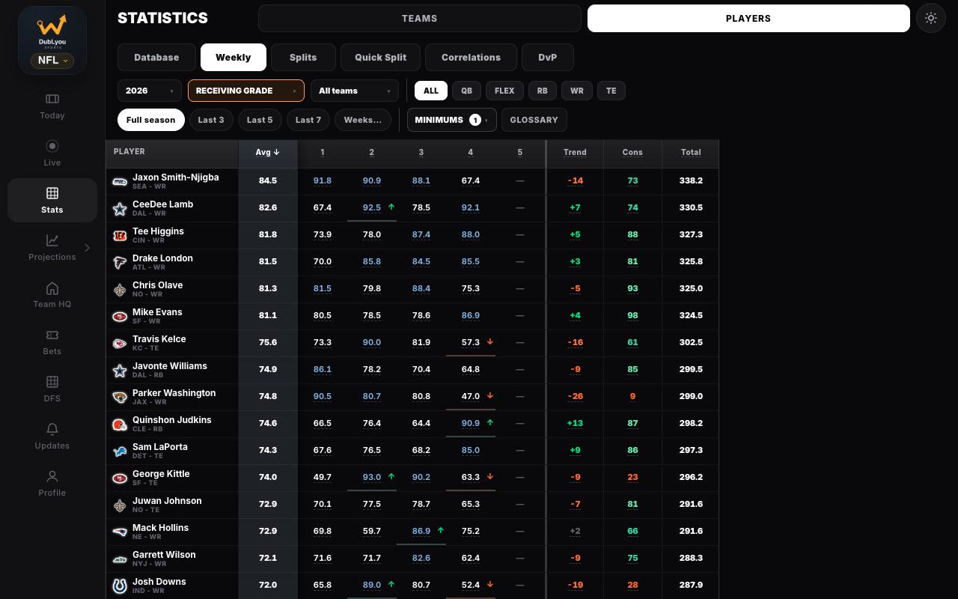The image size is (958, 599).
Task: Toggle the light/dark theme sun icon
Action: tap(931, 19)
